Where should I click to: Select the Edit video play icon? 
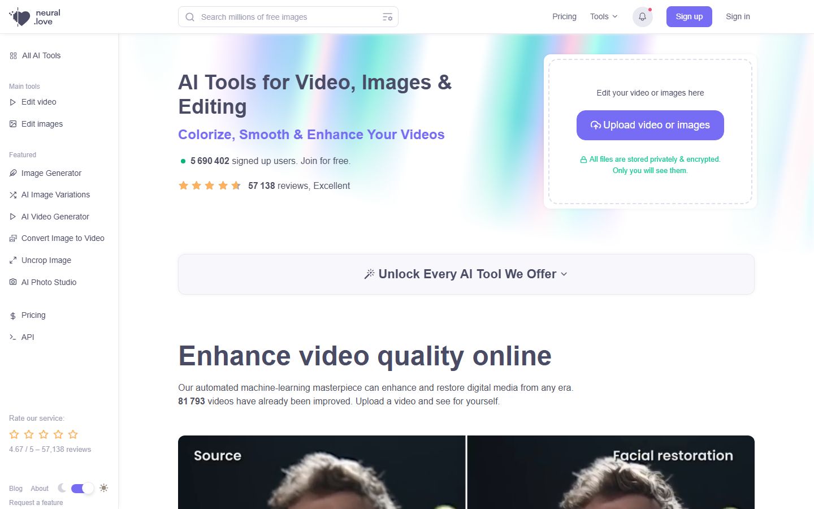pyautogui.click(x=13, y=102)
